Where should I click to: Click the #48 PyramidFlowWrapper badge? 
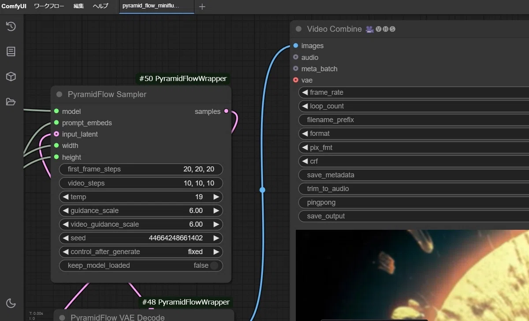pos(186,302)
